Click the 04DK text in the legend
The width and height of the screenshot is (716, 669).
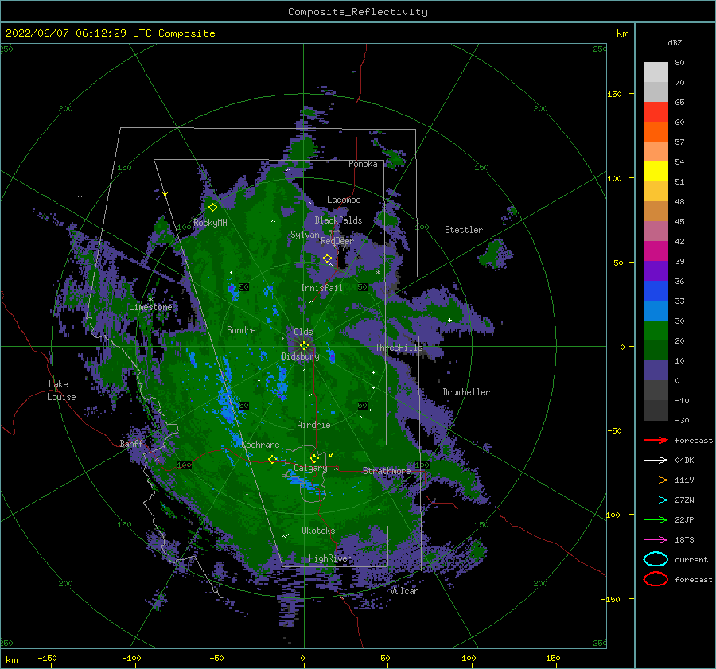point(684,461)
